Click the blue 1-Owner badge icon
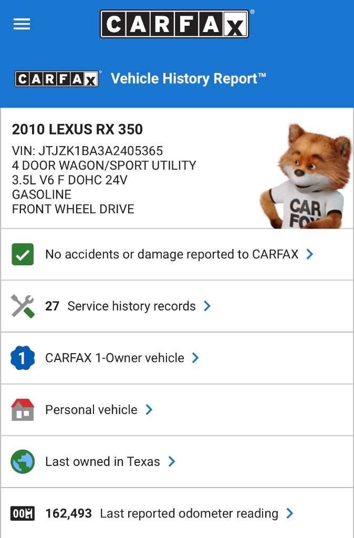The image size is (354, 538). 23,358
